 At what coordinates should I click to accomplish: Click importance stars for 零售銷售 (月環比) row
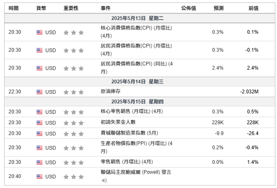tap(74, 162)
